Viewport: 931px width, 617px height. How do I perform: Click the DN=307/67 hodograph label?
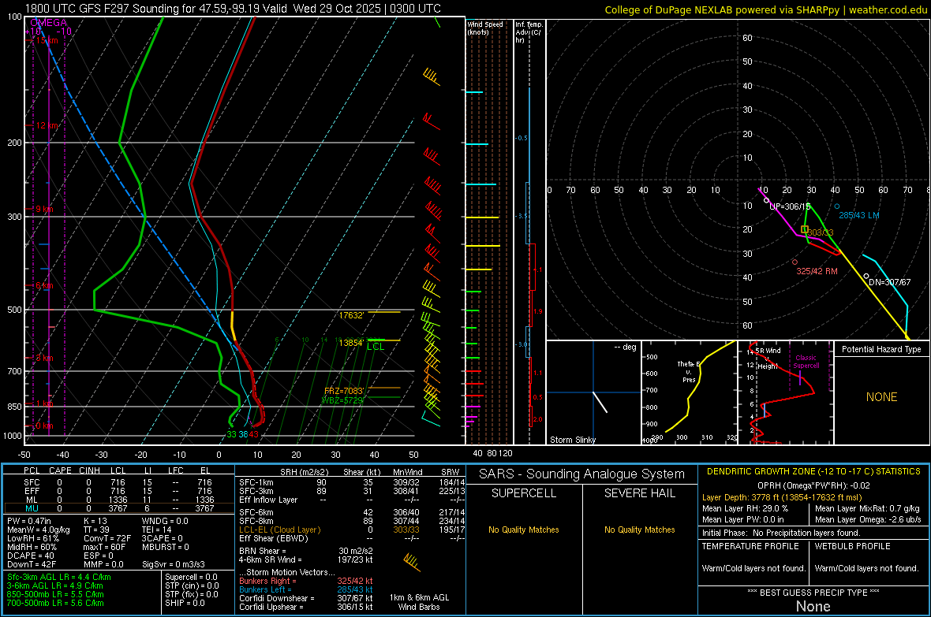point(889,282)
